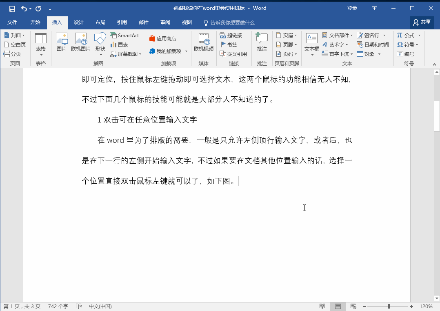The image size is (440, 311).
Task: Open the 应用商店 add-in store
Action: coord(163,38)
